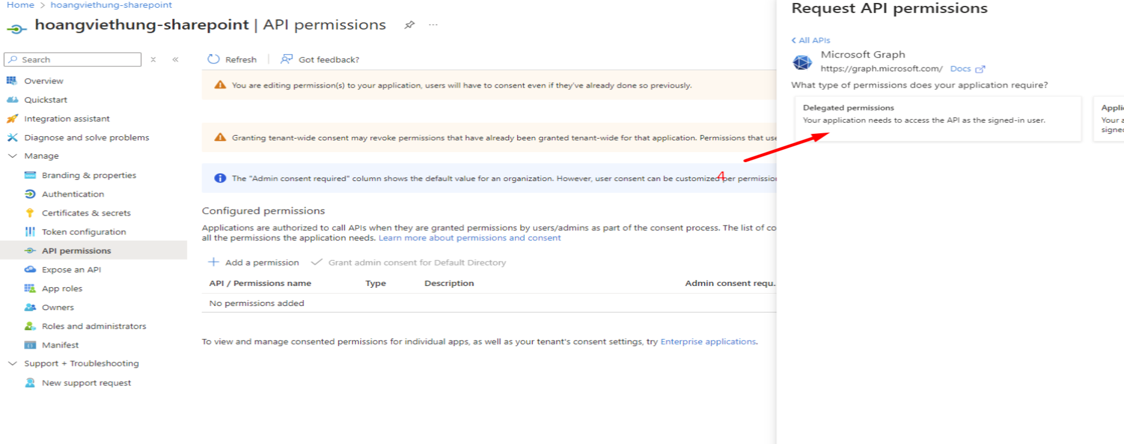Viewport: 1124px width, 444px height.
Task: Click the Authentication icon
Action: tap(30, 194)
